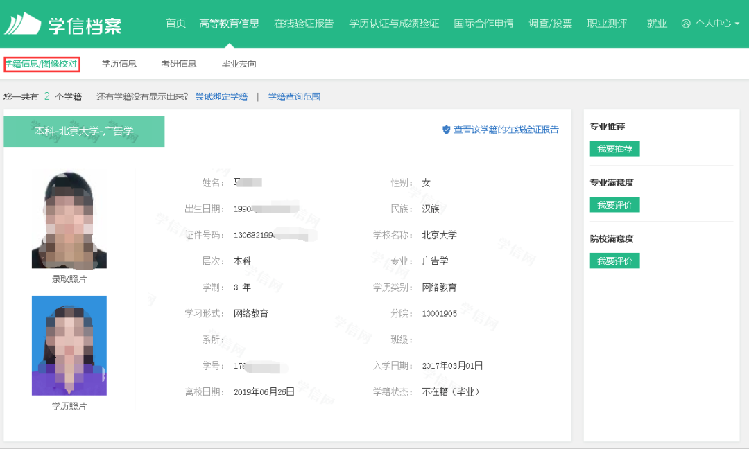Click the 层次 value 本科
The width and height of the screenshot is (749, 449).
[242, 261]
